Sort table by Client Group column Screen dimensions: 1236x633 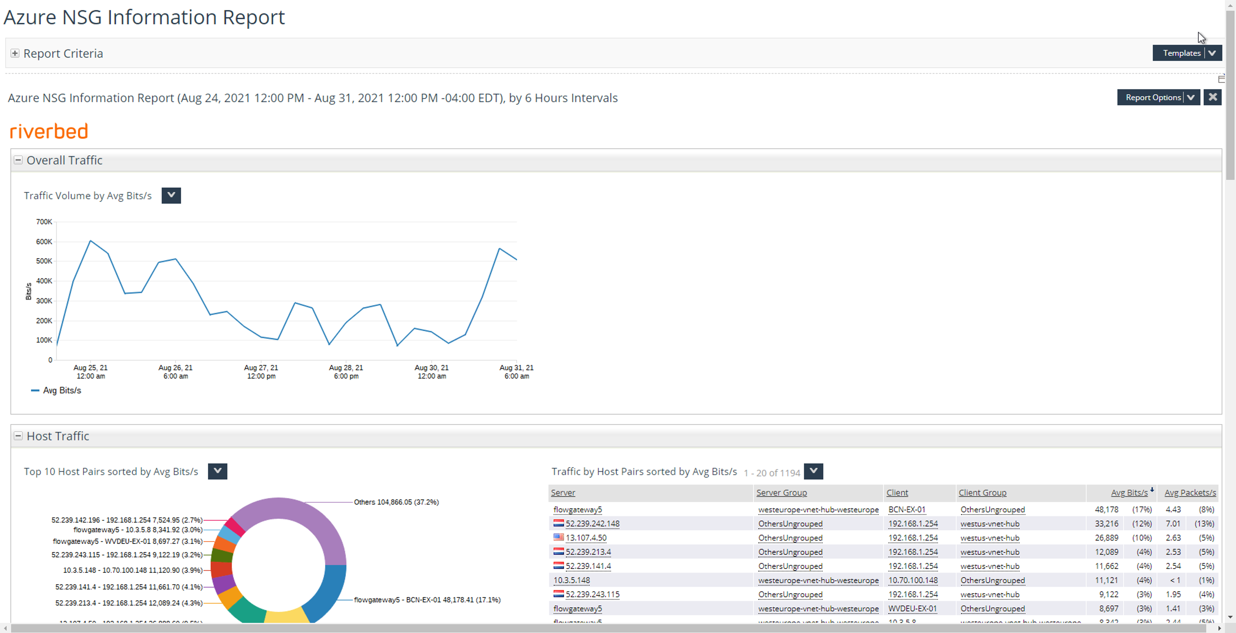click(x=982, y=492)
